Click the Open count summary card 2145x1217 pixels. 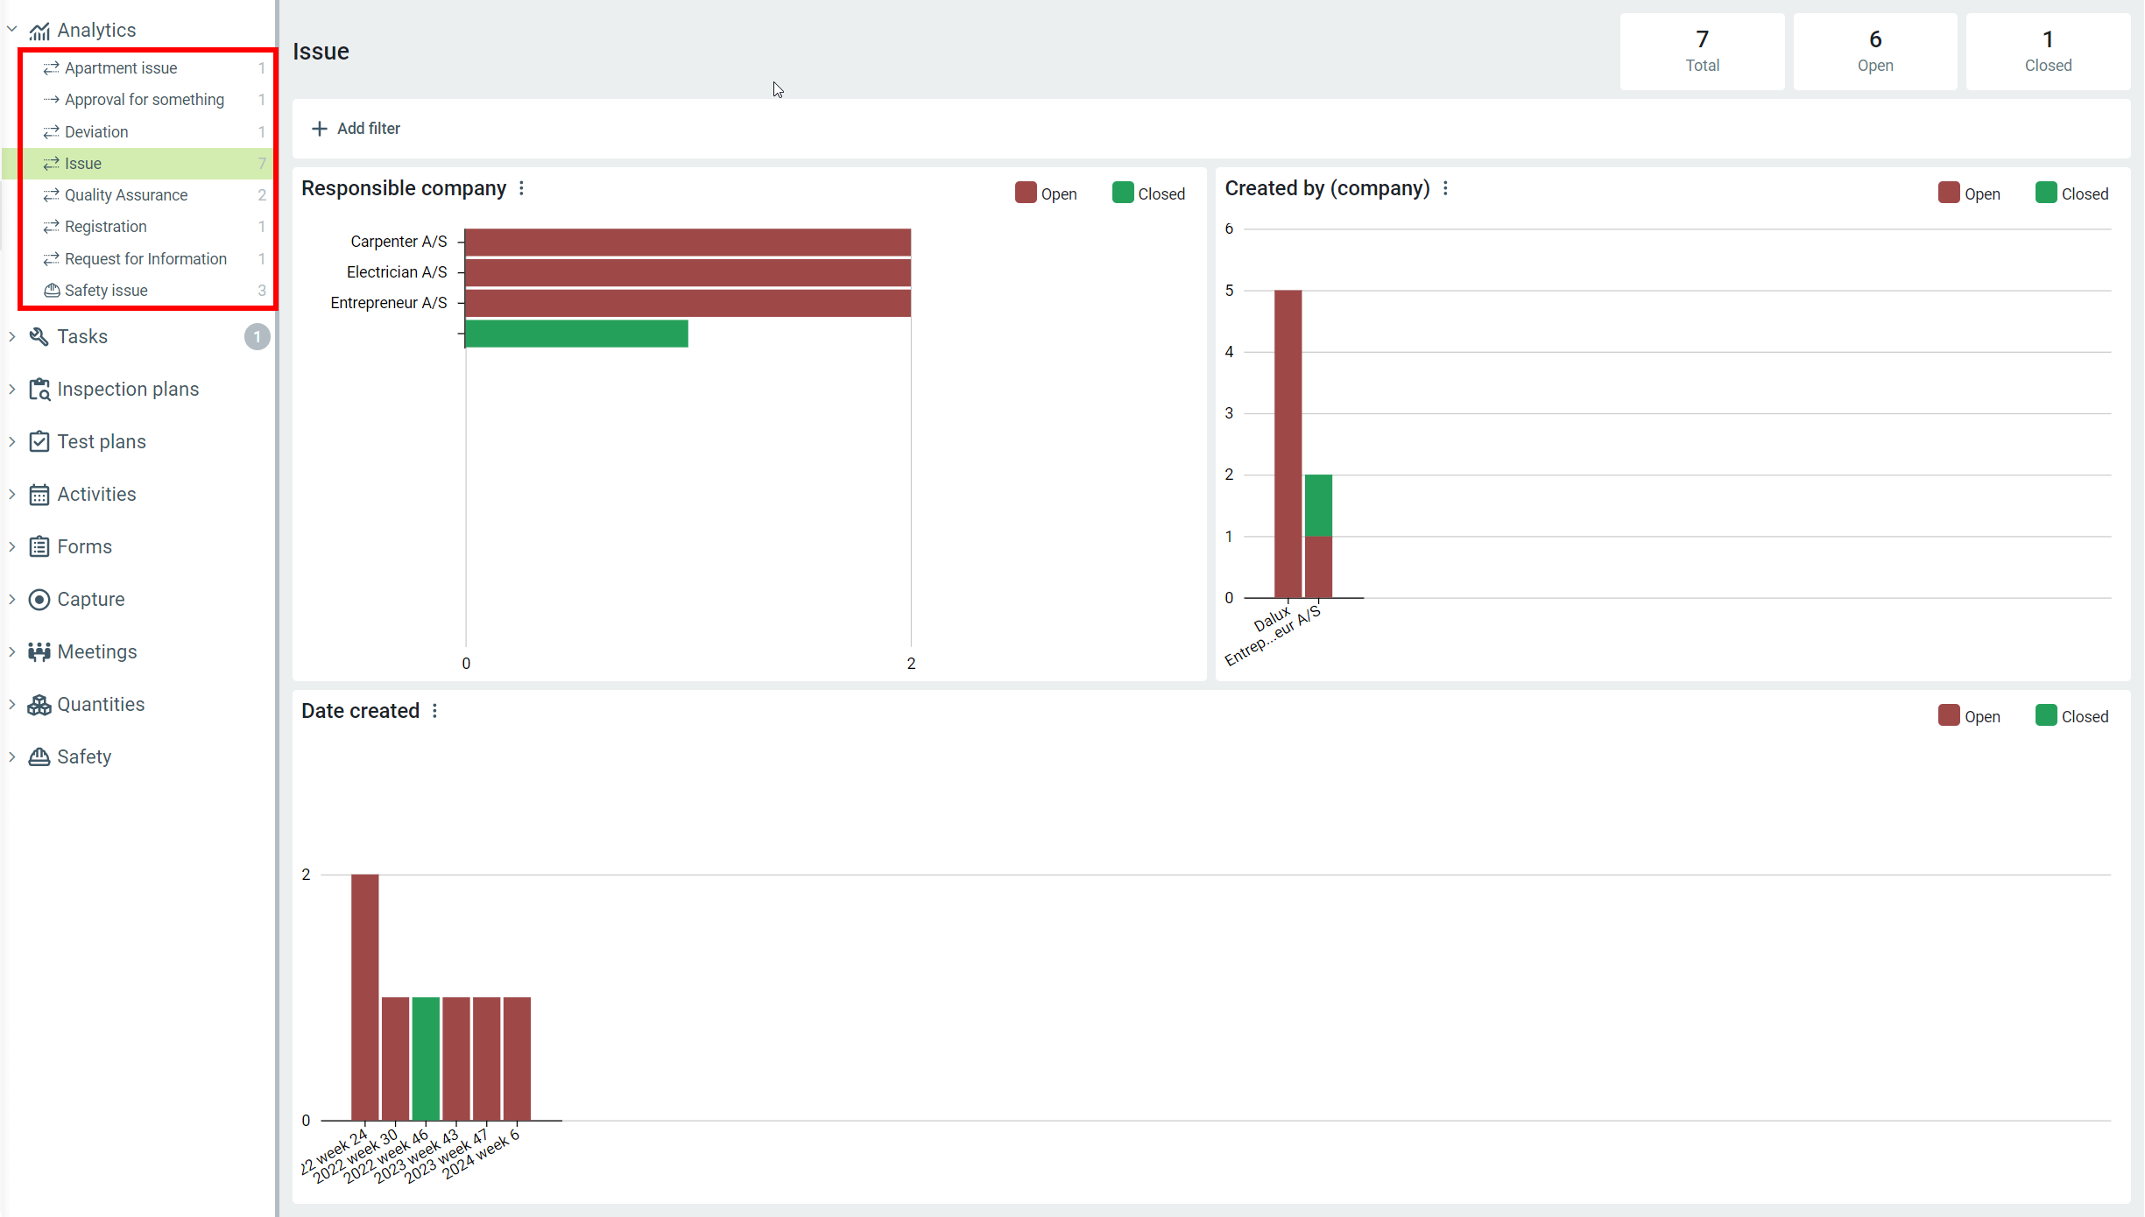point(1874,51)
